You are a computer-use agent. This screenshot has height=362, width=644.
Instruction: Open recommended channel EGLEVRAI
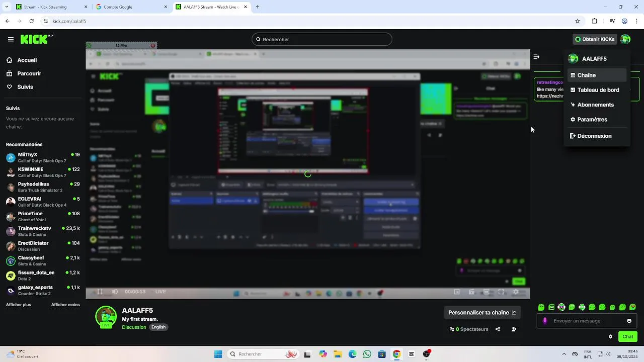[43, 202]
